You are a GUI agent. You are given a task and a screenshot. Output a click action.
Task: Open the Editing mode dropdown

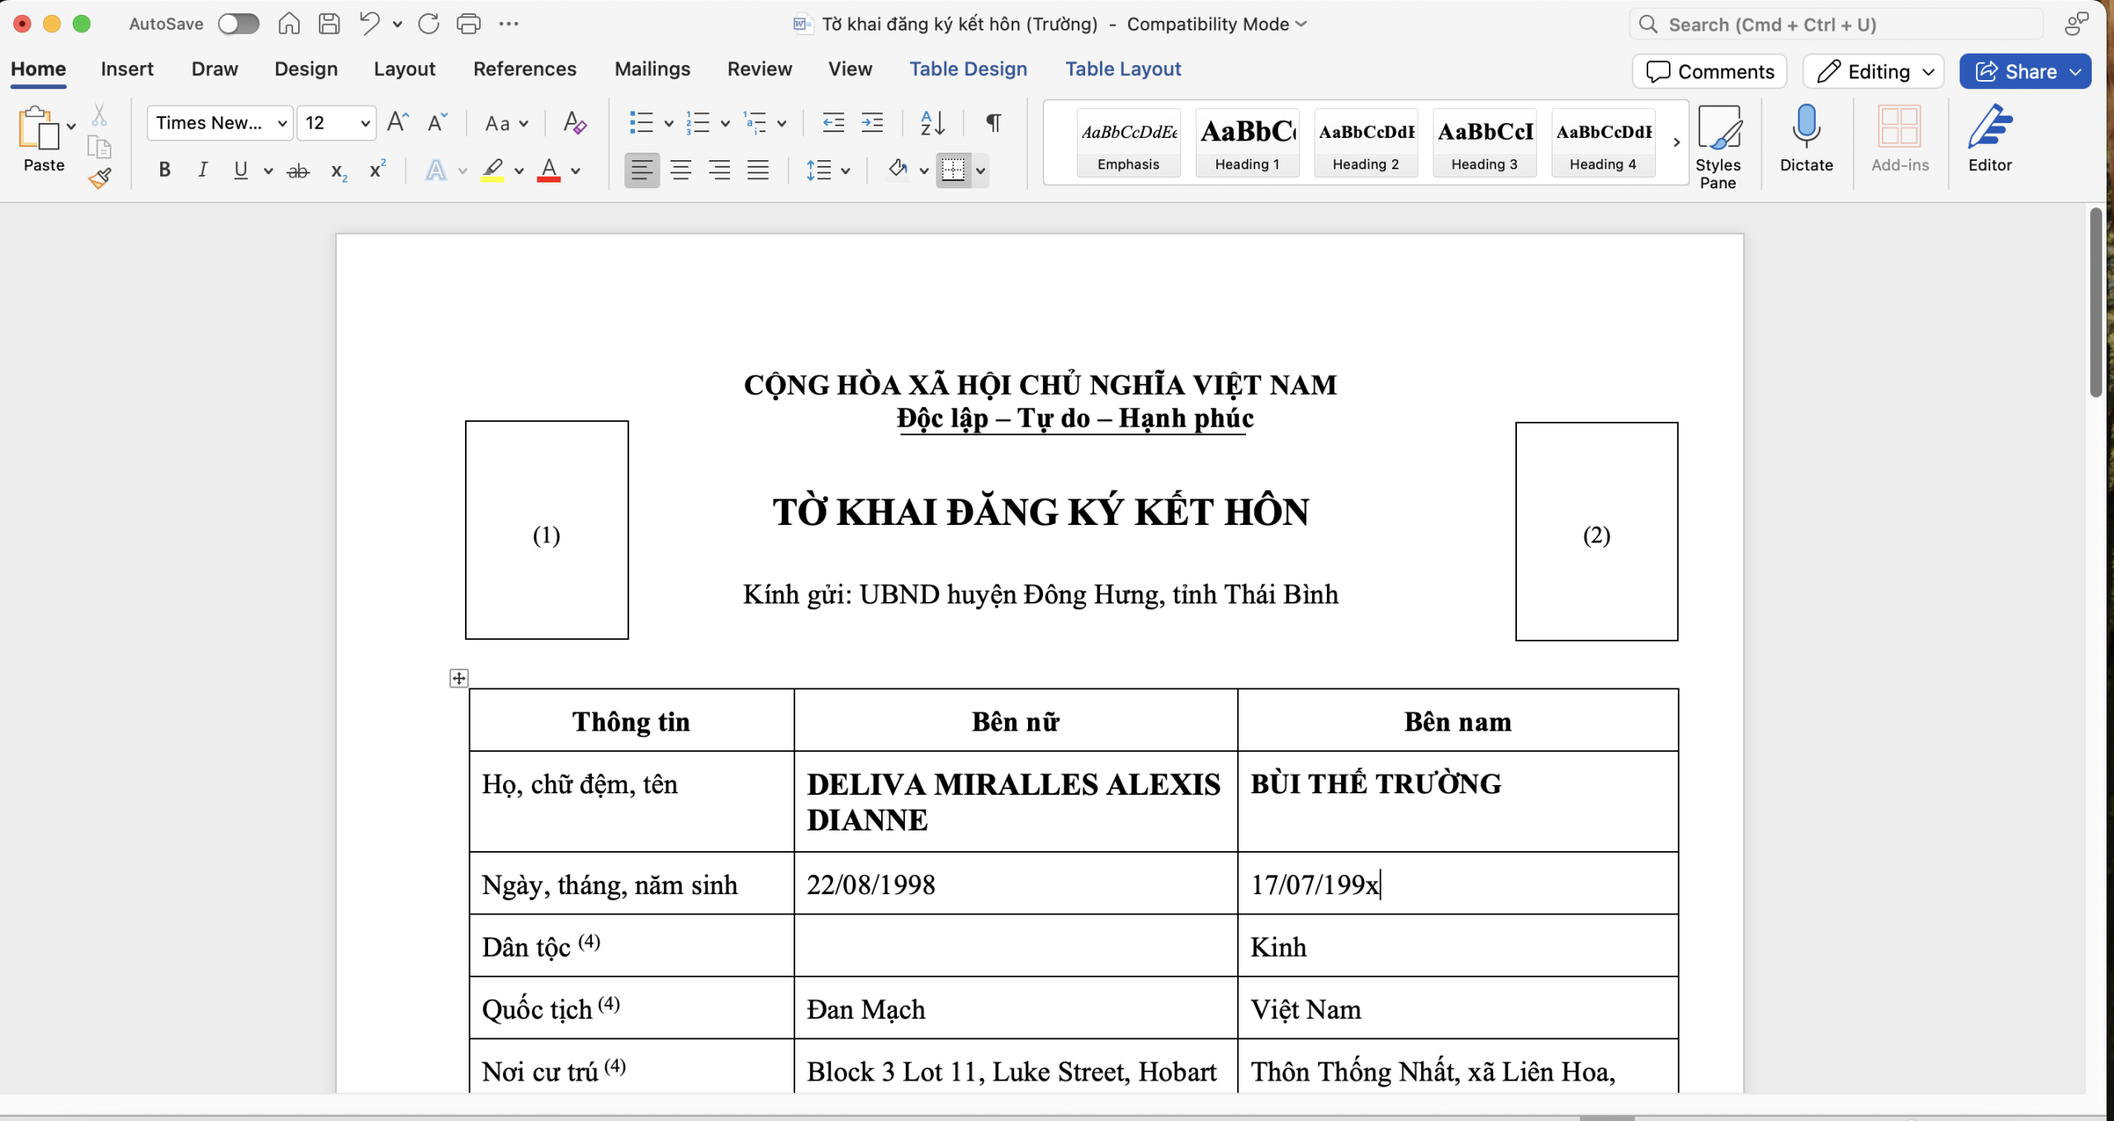pos(1874,72)
